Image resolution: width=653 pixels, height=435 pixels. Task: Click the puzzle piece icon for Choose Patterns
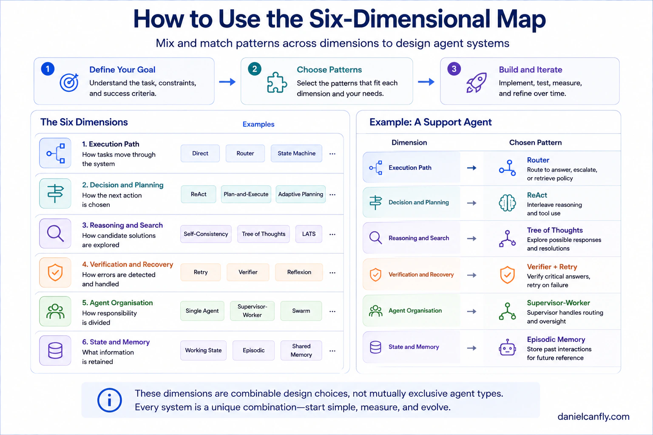(x=277, y=82)
